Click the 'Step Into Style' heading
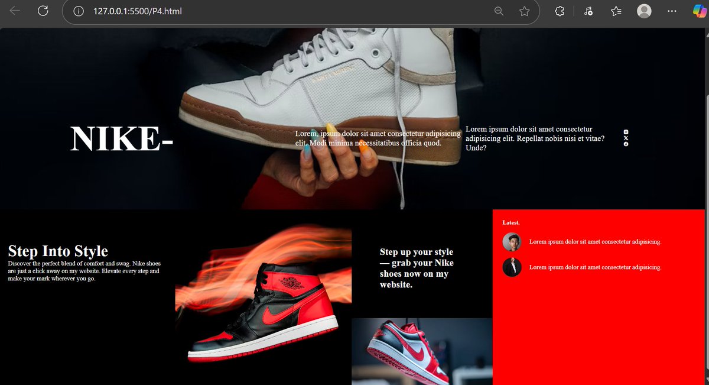This screenshot has height=385, width=709. click(58, 251)
